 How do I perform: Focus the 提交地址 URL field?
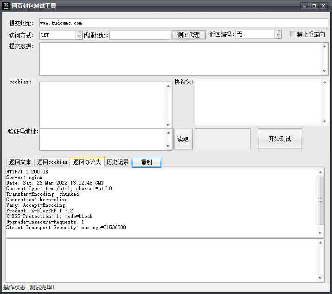(181, 23)
